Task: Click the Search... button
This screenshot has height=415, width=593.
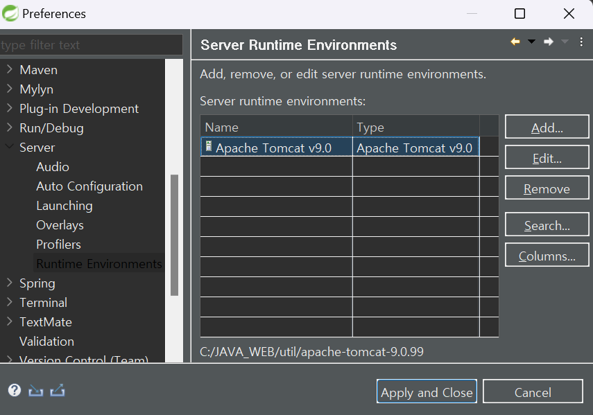Action: click(x=547, y=225)
